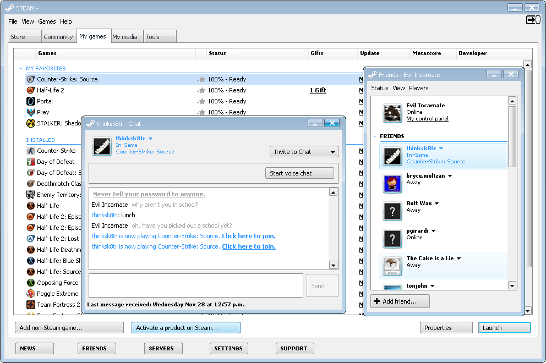The width and height of the screenshot is (546, 363).
Task: Click Activate a product on Steam button
Action: click(x=186, y=328)
